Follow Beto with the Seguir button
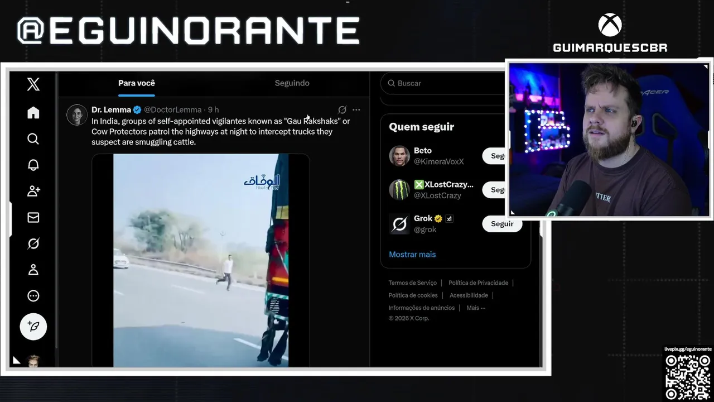This screenshot has width=714, height=402. click(x=494, y=156)
